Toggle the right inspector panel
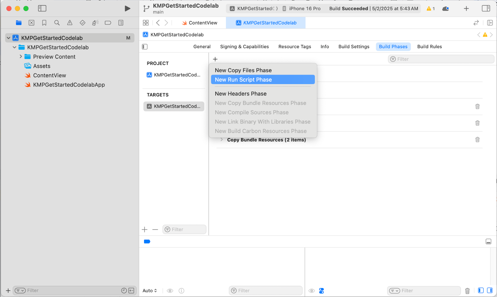Screen dimensions: 497x297 coord(486,8)
